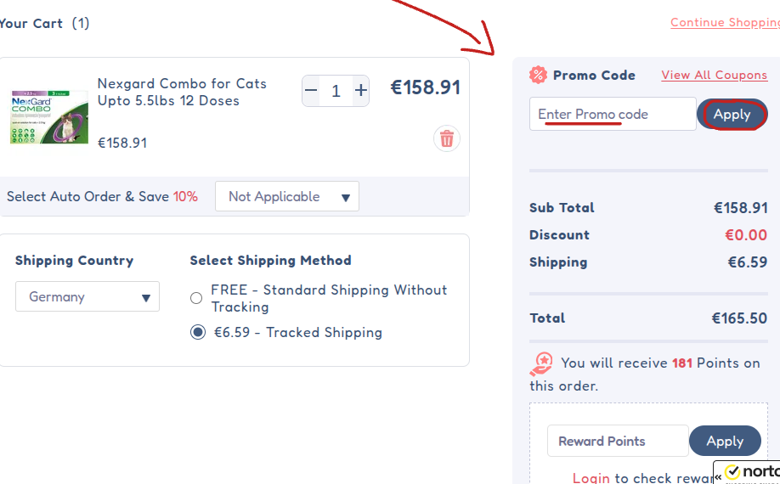Viewport: 780px width, 484px height.
Task: Select FREE Standard Shipping Without Tracking
Action: pos(196,298)
